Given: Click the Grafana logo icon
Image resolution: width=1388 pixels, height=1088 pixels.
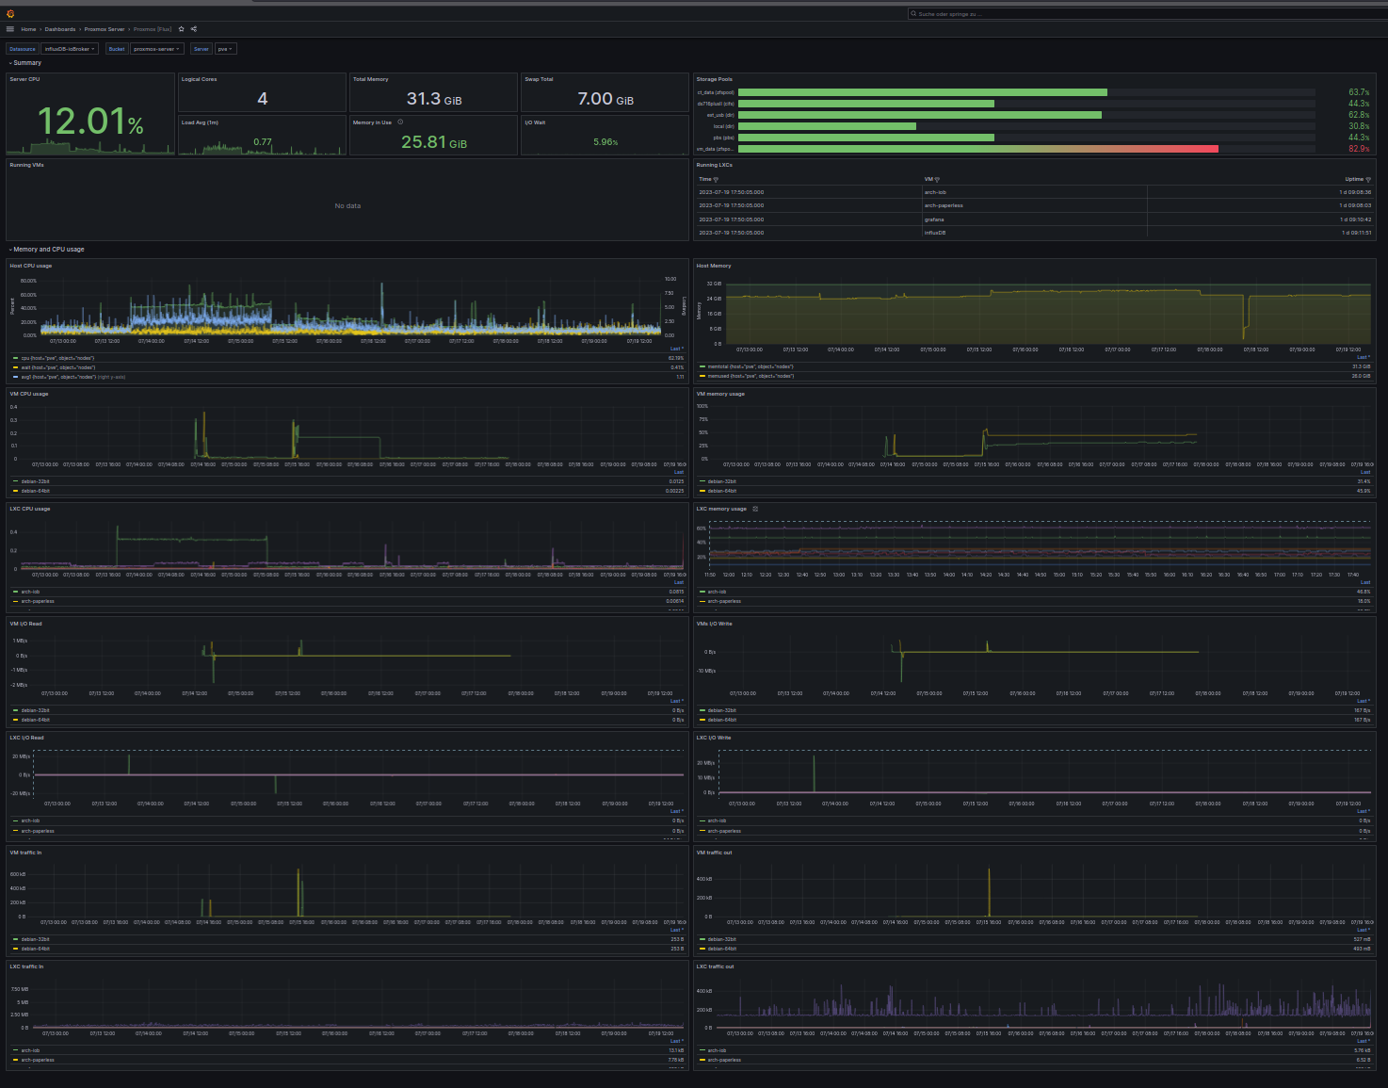Looking at the screenshot, I should [10, 13].
